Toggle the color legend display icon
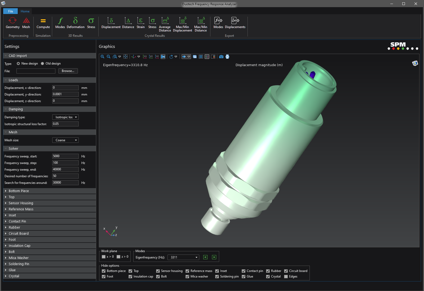 [x=213, y=57]
